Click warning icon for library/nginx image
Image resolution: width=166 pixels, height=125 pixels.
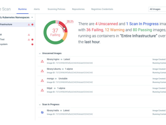tap(42, 61)
